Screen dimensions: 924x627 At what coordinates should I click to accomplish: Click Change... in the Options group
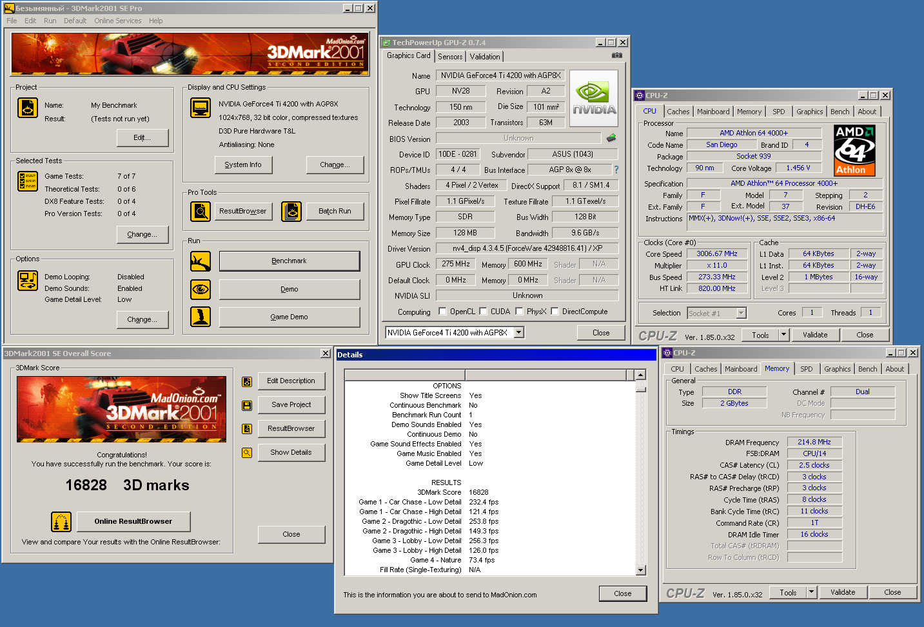point(143,319)
